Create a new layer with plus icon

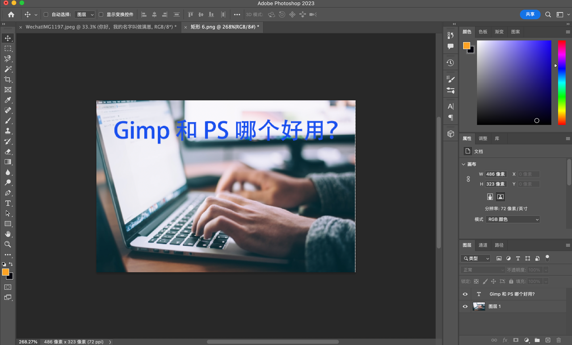548,340
